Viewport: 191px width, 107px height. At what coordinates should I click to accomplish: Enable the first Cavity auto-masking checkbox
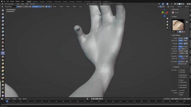179,80
